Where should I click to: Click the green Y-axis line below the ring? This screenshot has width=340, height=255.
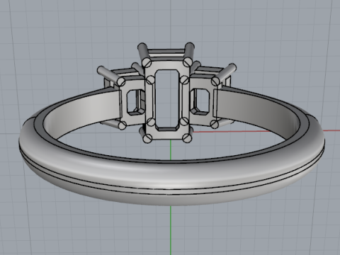(171, 230)
